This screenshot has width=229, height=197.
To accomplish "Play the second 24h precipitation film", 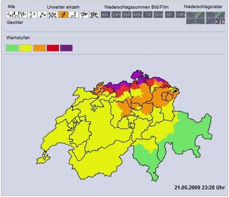I will [x=180, y=14].
